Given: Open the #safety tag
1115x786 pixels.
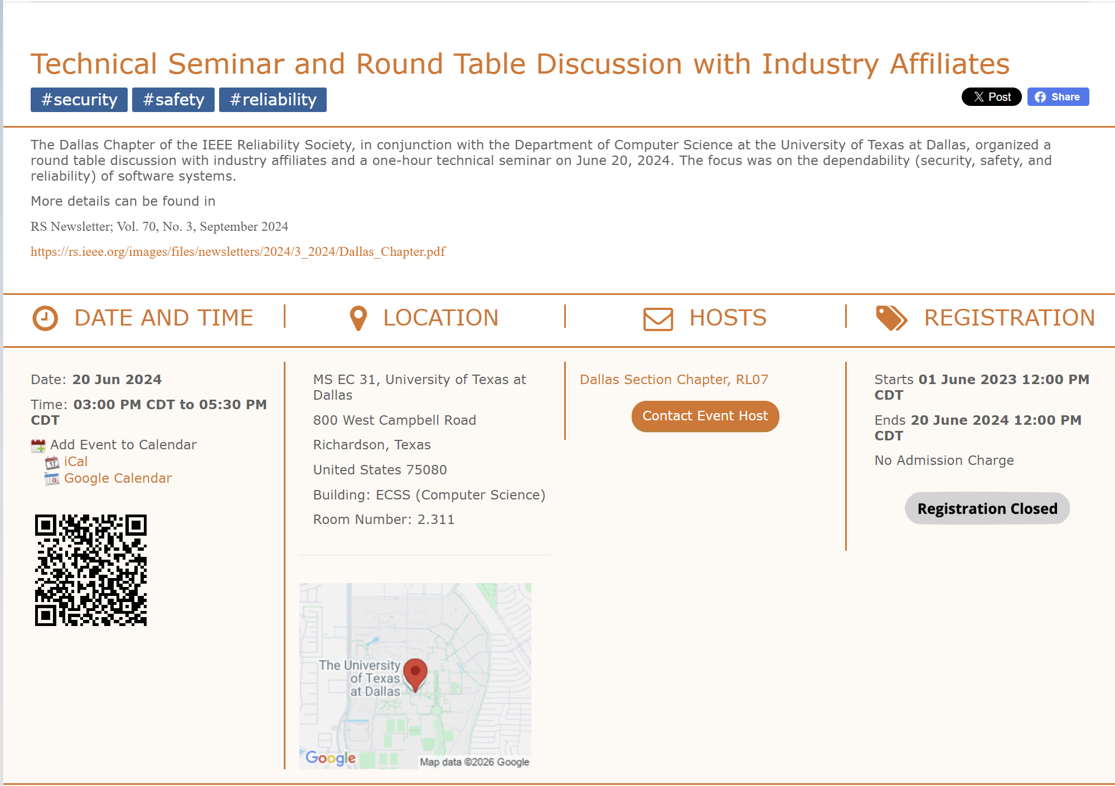Looking at the screenshot, I should [x=173, y=100].
